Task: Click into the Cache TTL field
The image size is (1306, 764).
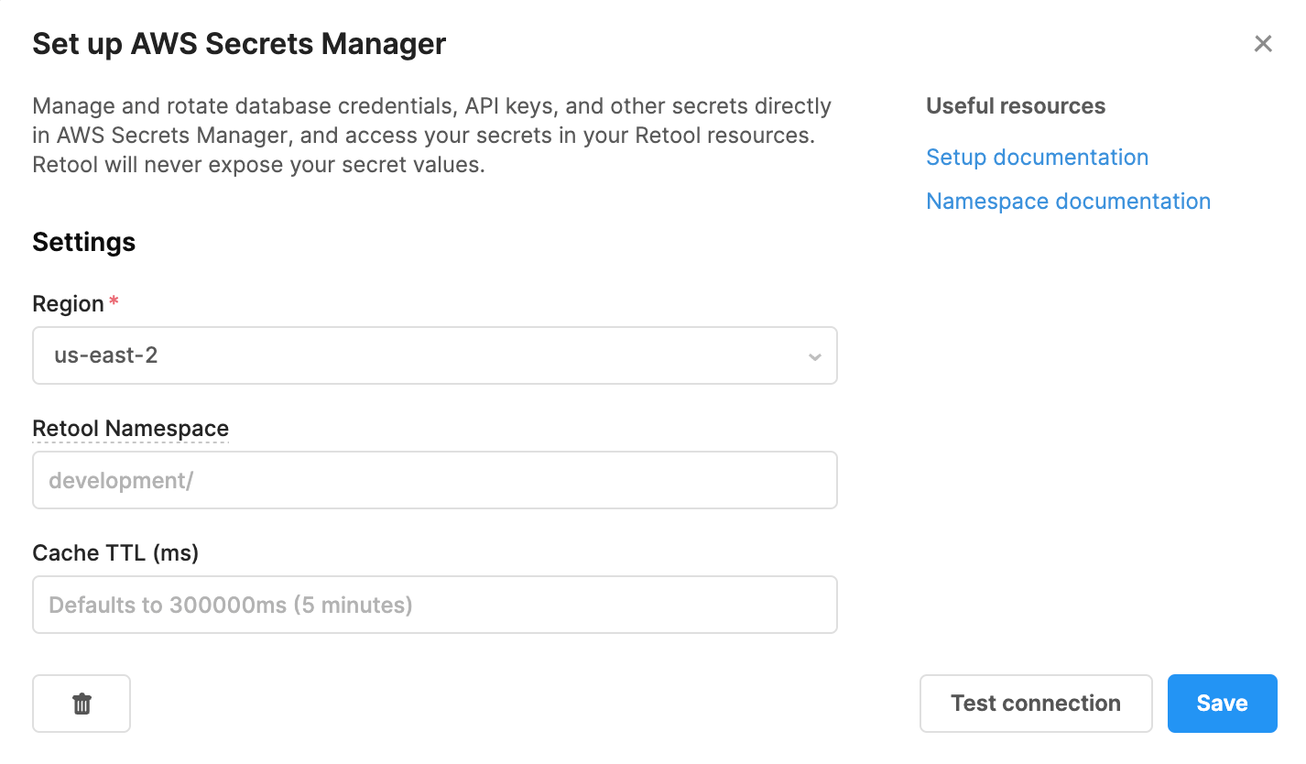Action: pos(434,605)
